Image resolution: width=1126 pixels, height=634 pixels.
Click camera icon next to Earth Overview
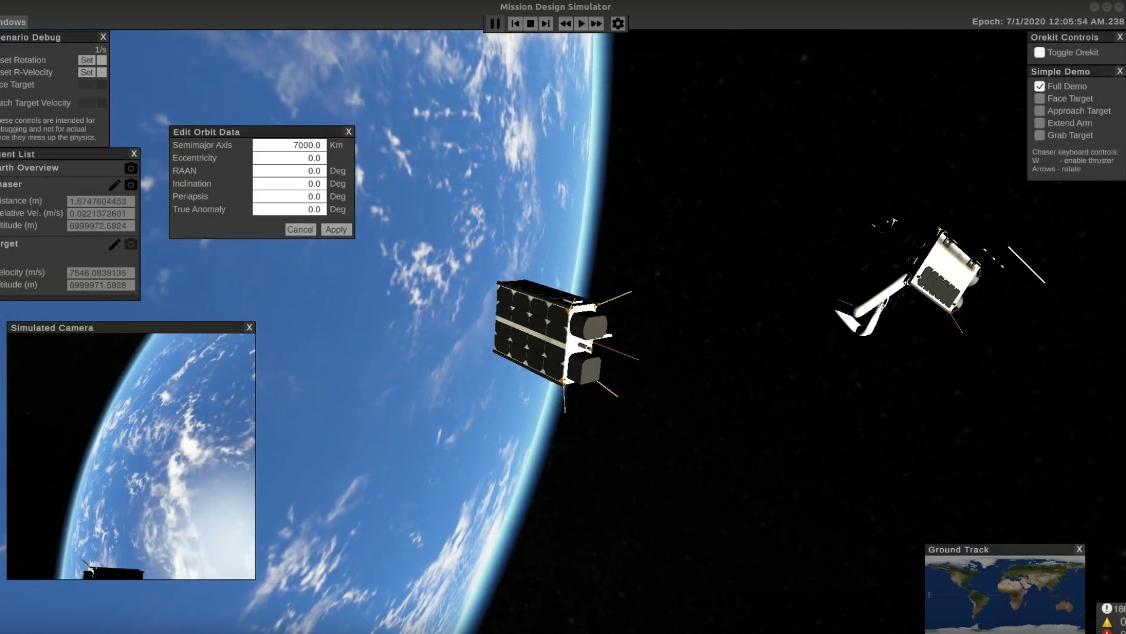[131, 168]
